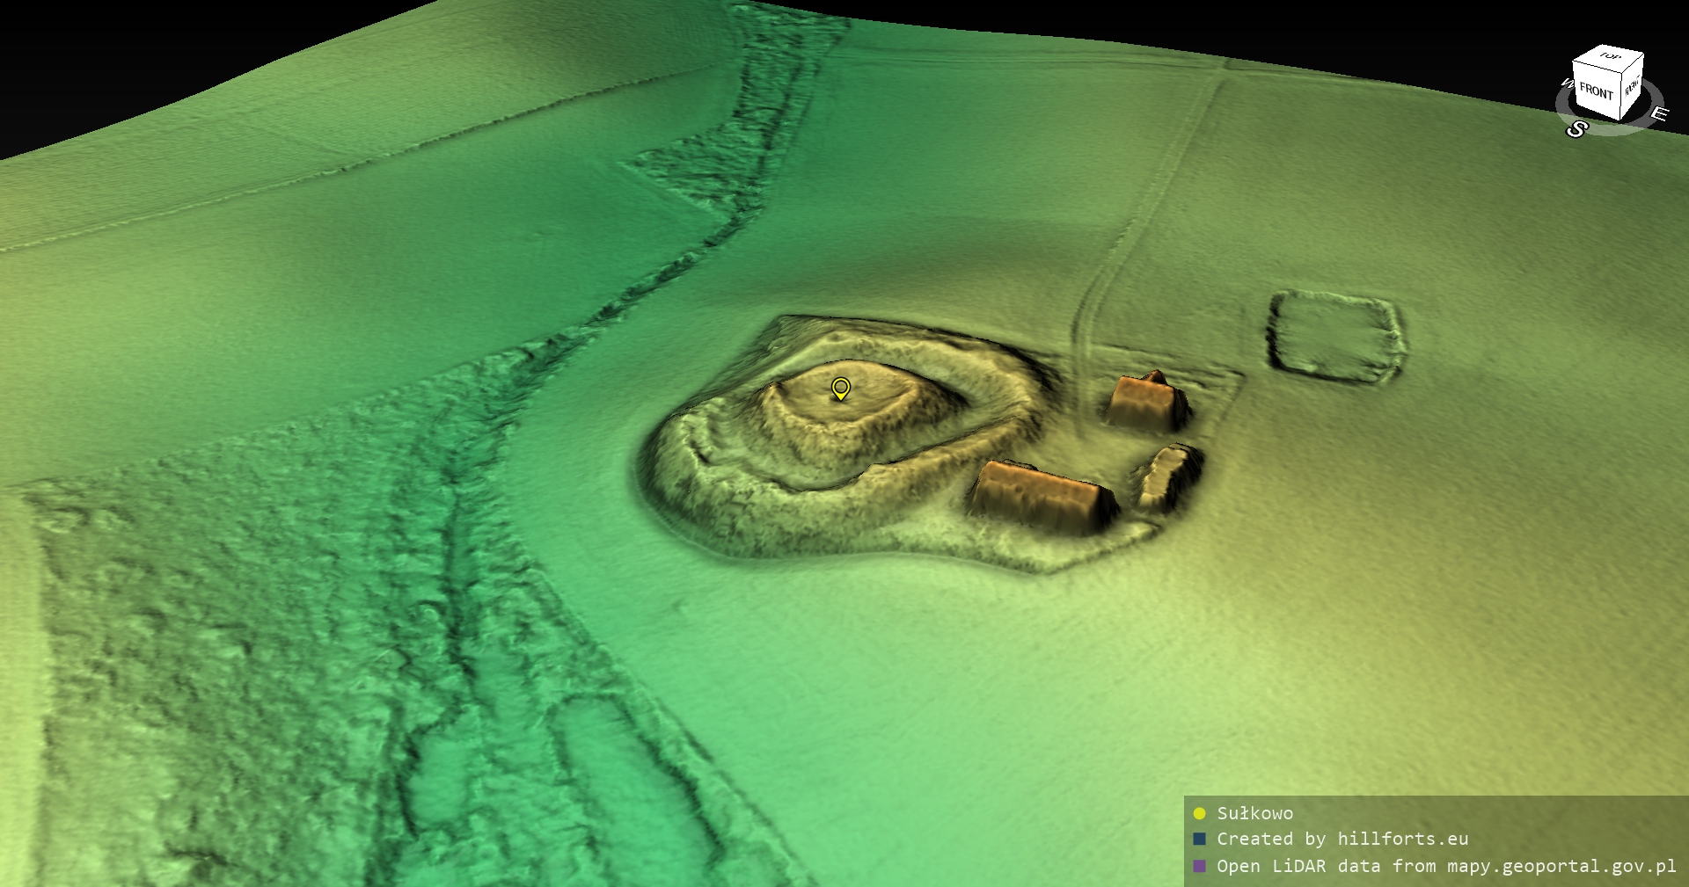This screenshot has height=887, width=1689.
Task: Click the E compass letter
Action: pos(1658,114)
